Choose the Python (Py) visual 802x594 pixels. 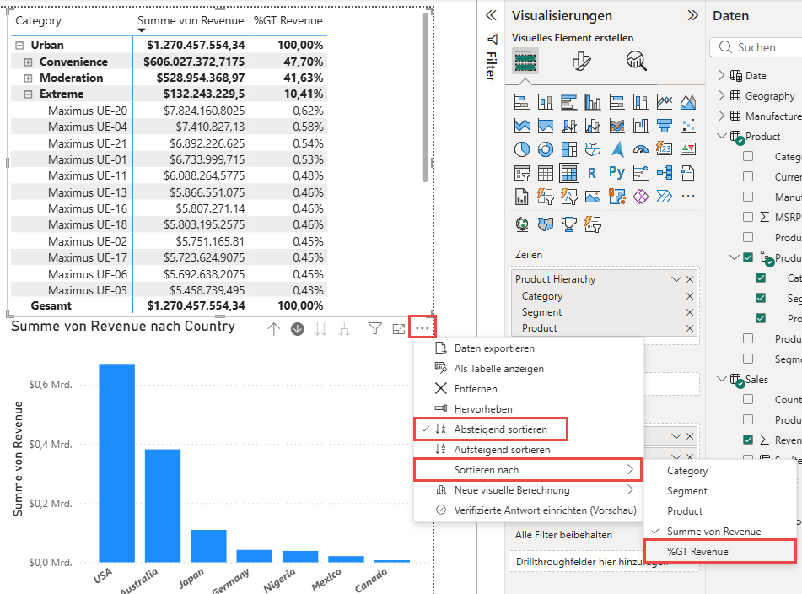pos(616,172)
